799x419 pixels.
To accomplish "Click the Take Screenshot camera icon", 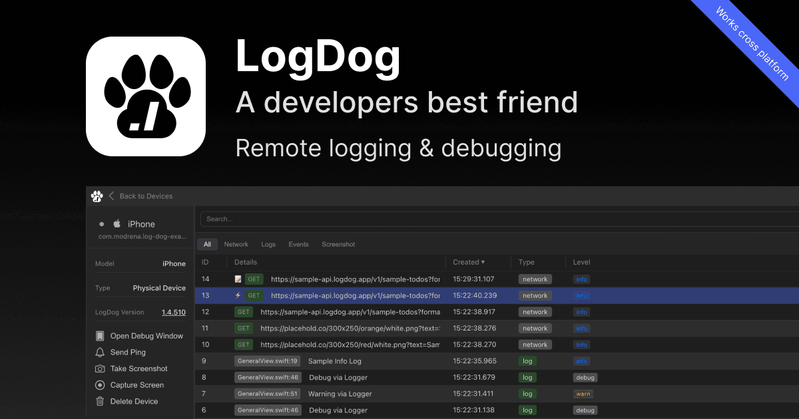I will pyautogui.click(x=100, y=368).
